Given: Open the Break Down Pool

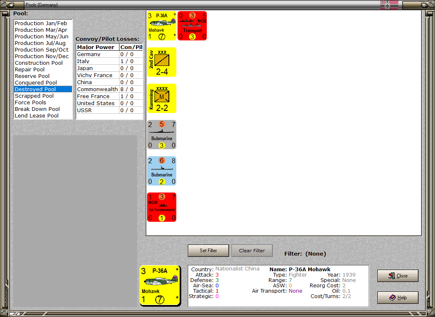Looking at the screenshot, I should pos(43,109).
